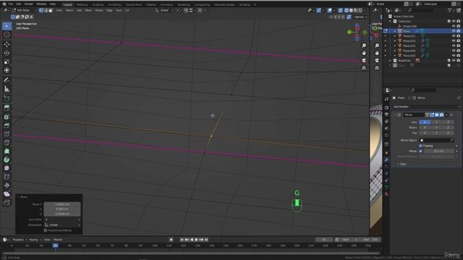
Task: Click viewport zoom magnifier gizmo
Action: pyautogui.click(x=364, y=45)
